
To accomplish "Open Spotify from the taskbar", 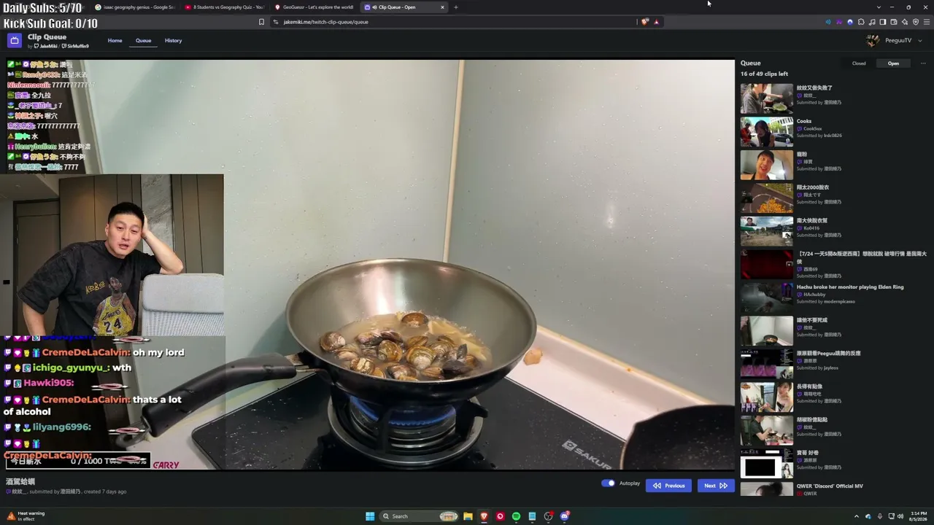I will point(516,516).
